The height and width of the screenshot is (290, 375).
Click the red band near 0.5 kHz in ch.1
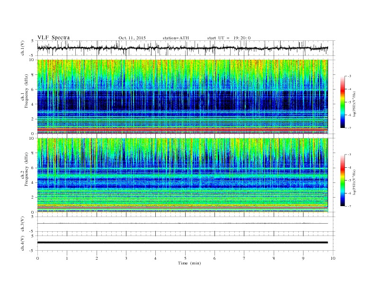point(182,129)
